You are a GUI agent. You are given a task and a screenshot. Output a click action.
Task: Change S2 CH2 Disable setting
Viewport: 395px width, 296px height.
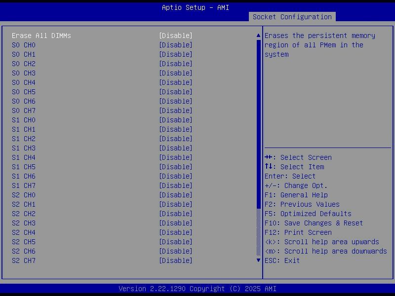(176, 214)
